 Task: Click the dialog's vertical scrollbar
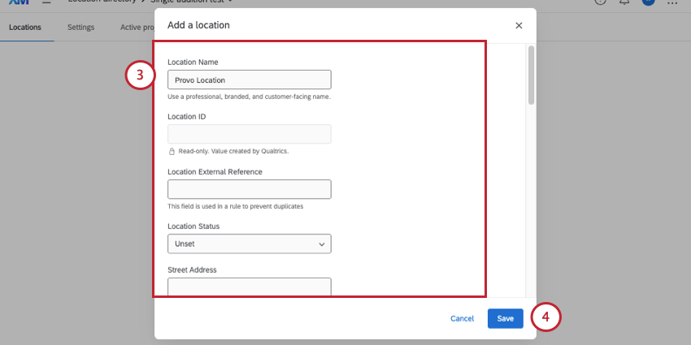tap(531, 75)
